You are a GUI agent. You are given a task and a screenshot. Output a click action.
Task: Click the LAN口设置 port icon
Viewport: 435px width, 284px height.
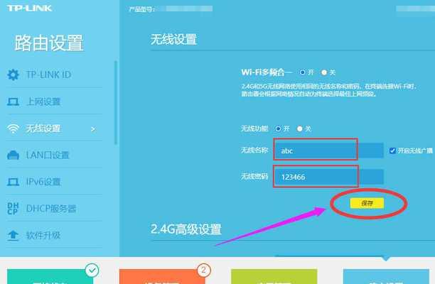click(x=13, y=155)
